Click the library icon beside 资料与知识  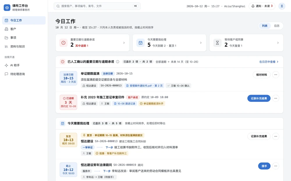coord(6,46)
